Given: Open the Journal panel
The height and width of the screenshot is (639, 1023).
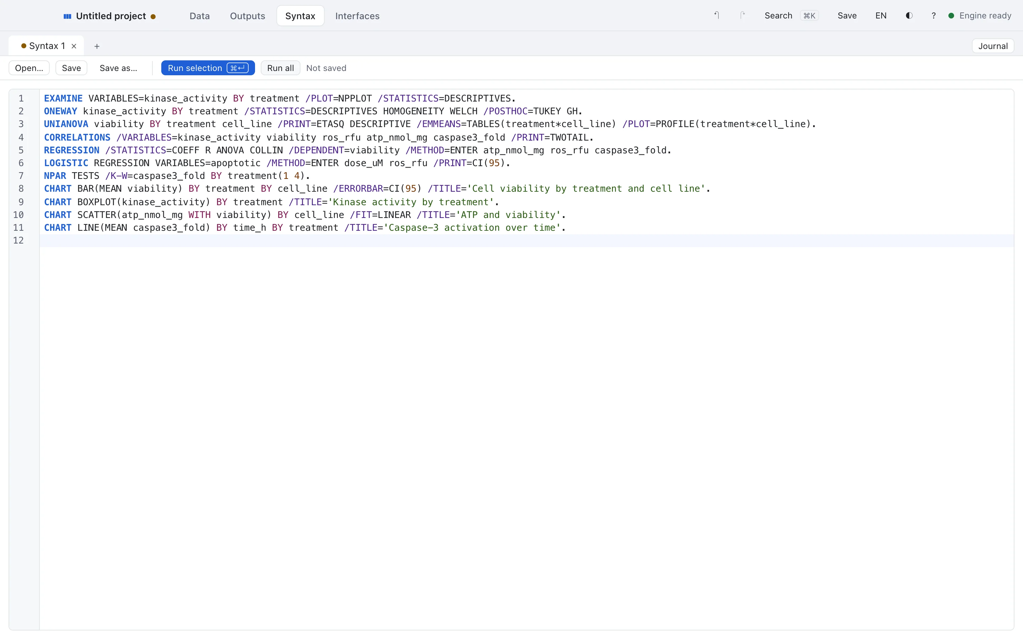Looking at the screenshot, I should tap(993, 46).
